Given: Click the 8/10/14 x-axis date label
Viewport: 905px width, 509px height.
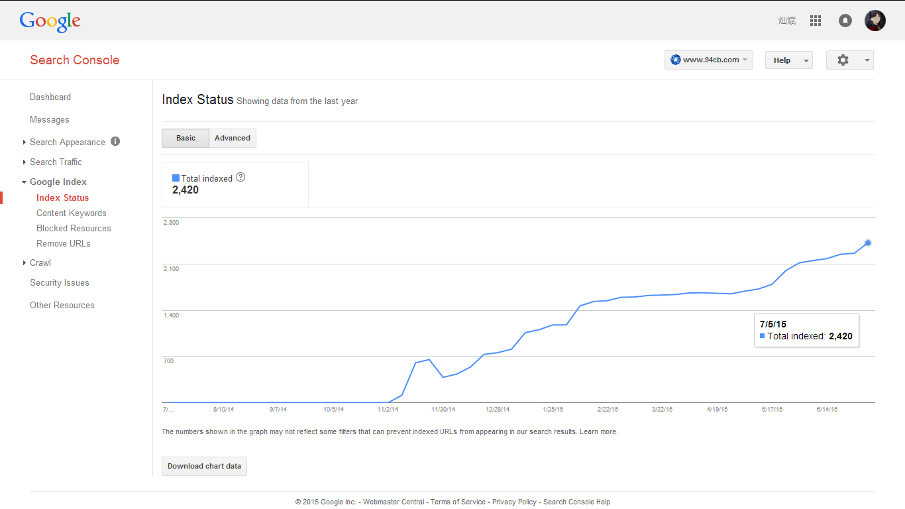Looking at the screenshot, I should point(223,410).
